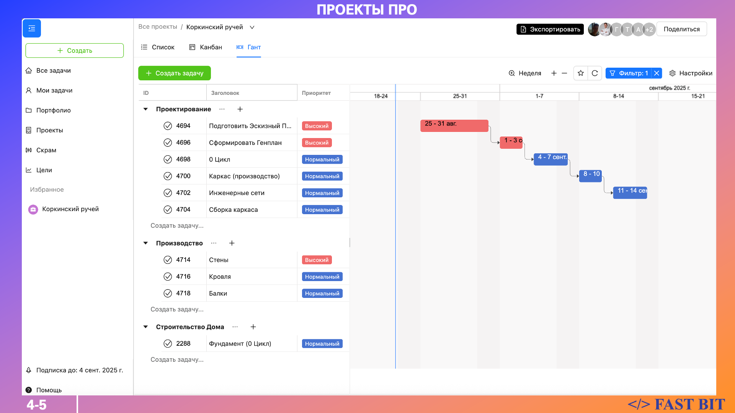Click the green Создать задачу button
735x413 pixels.
(x=175, y=73)
